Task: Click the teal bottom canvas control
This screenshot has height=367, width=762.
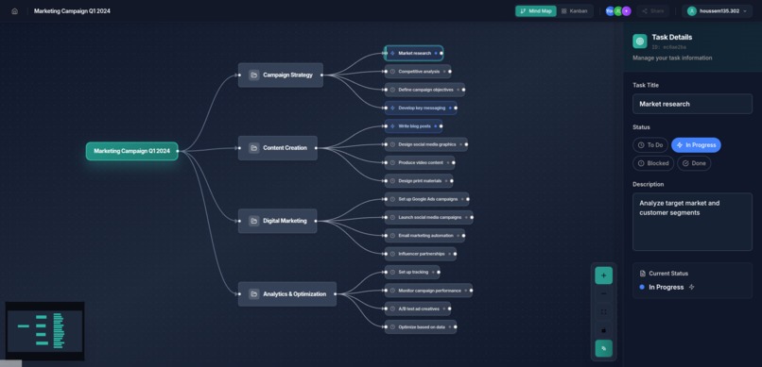Action: click(x=603, y=348)
